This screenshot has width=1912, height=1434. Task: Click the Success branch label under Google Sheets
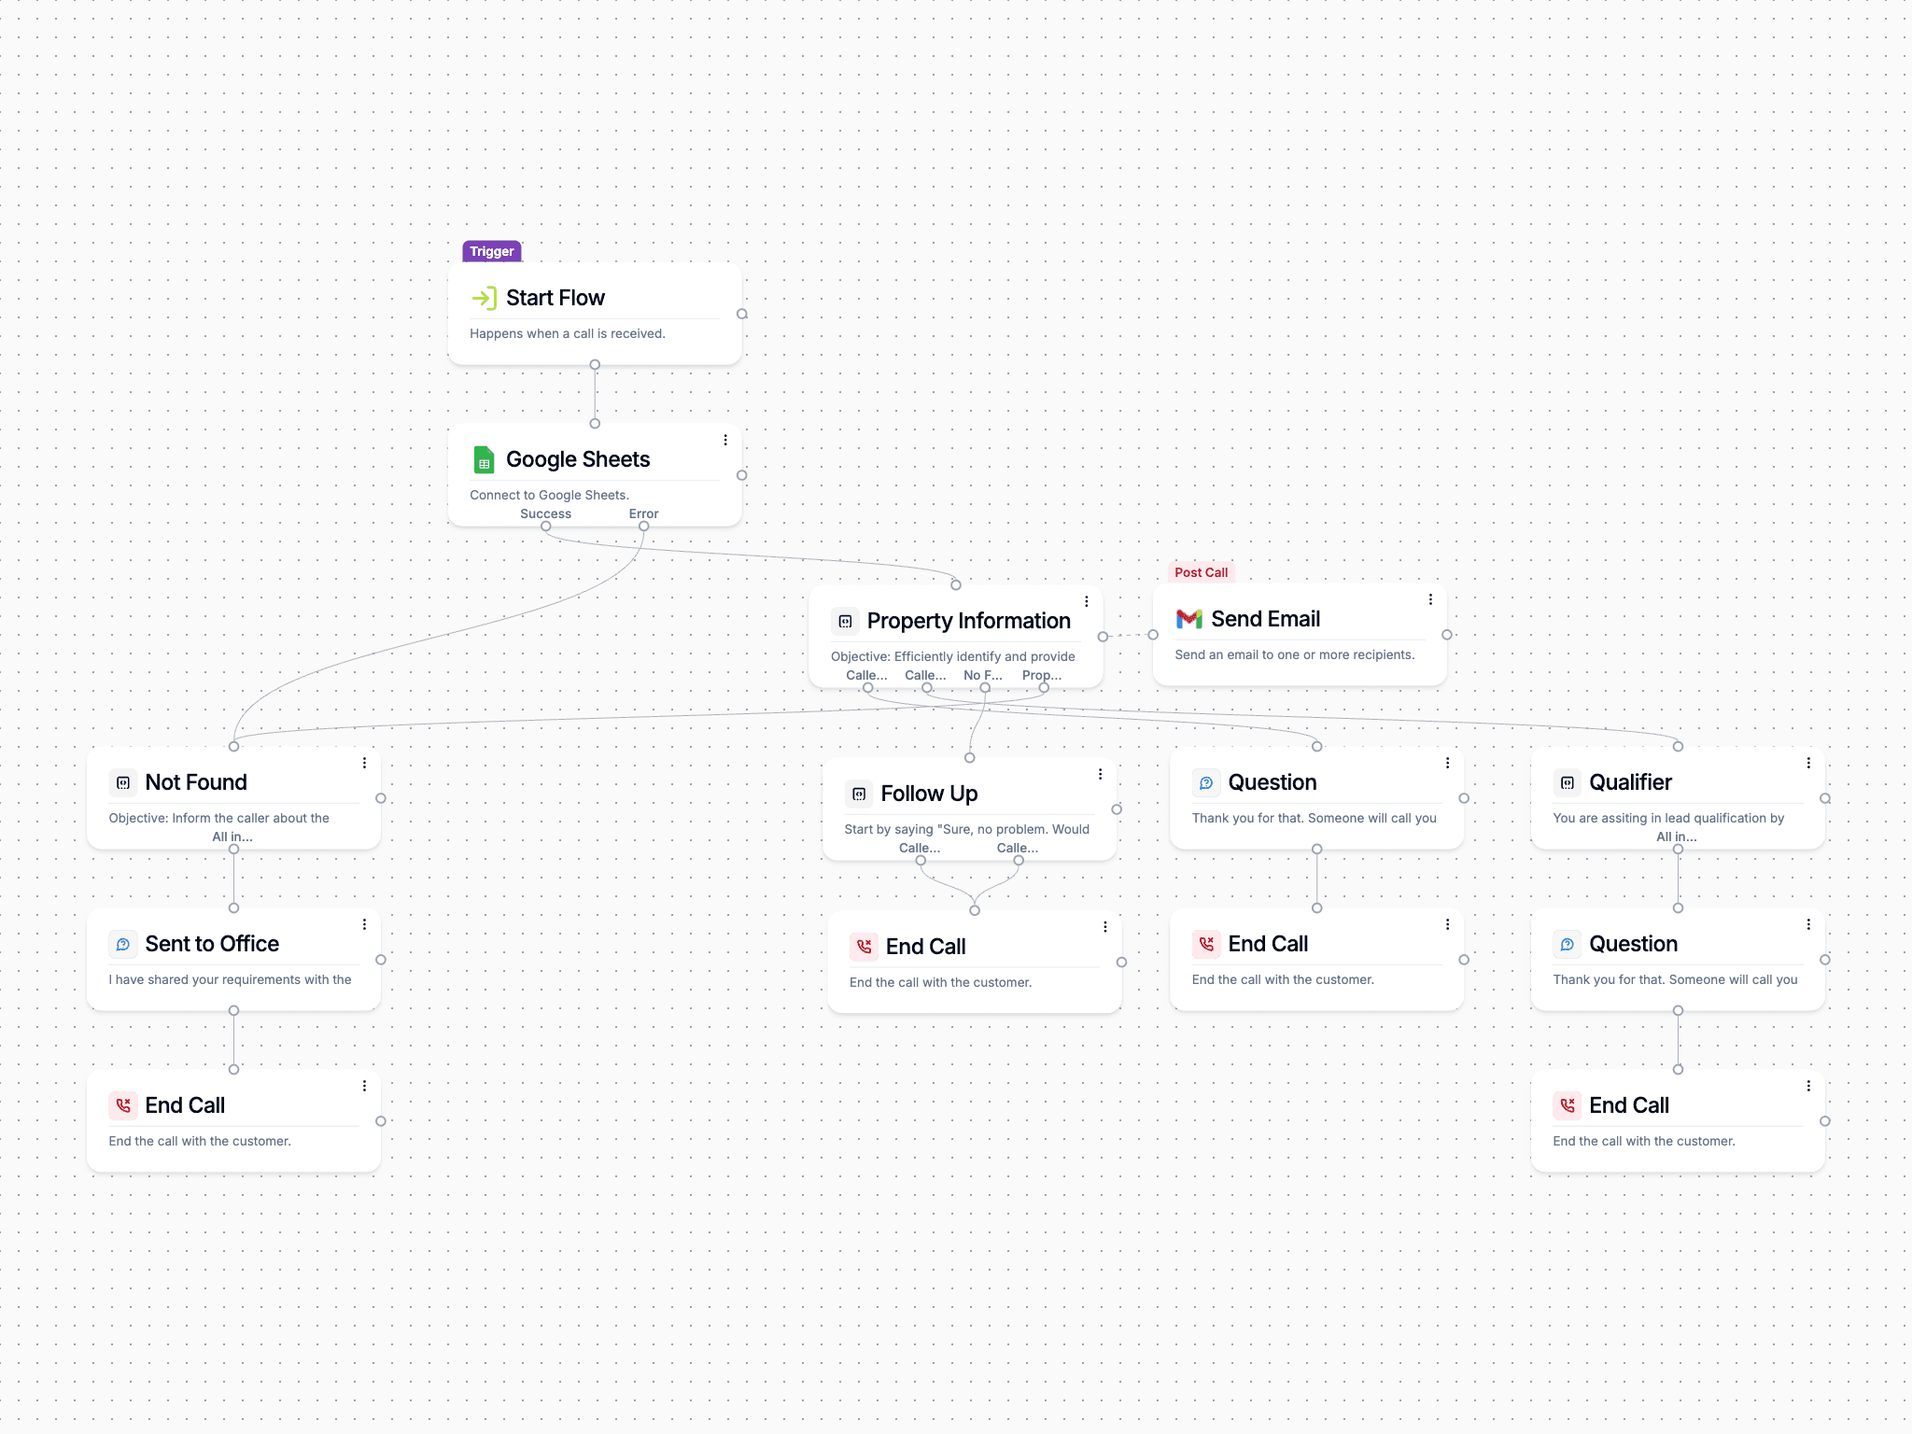[545, 513]
